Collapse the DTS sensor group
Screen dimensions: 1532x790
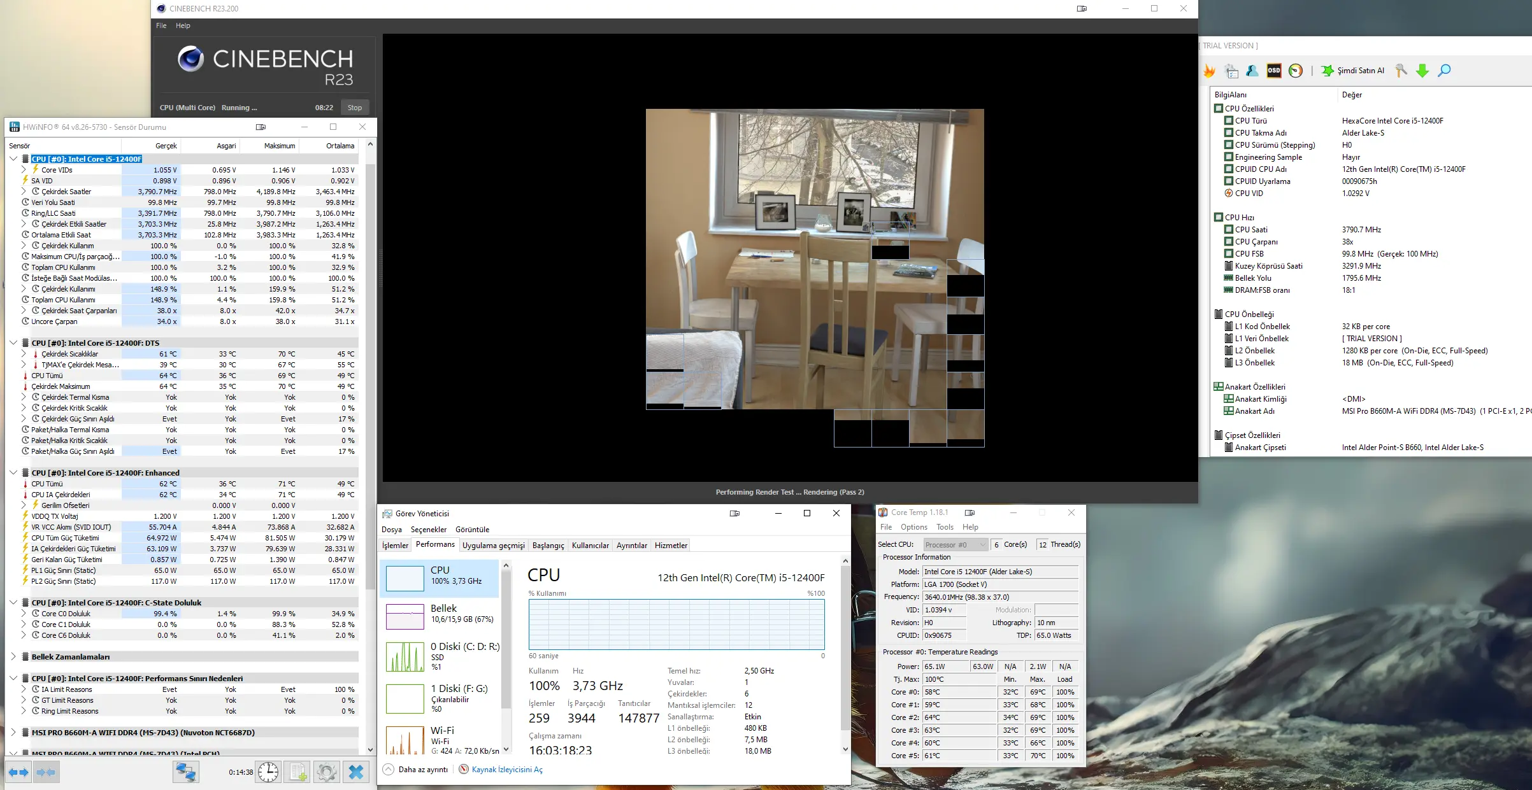click(x=13, y=342)
